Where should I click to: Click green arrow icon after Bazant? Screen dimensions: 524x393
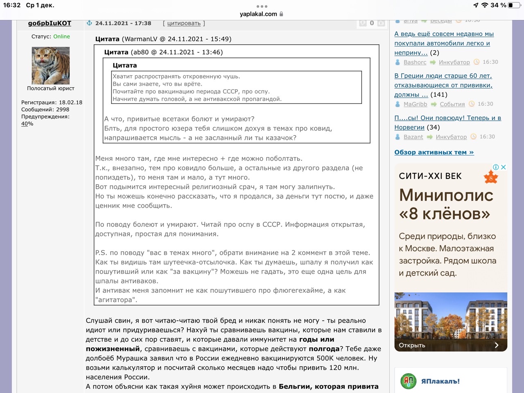tap(429, 137)
